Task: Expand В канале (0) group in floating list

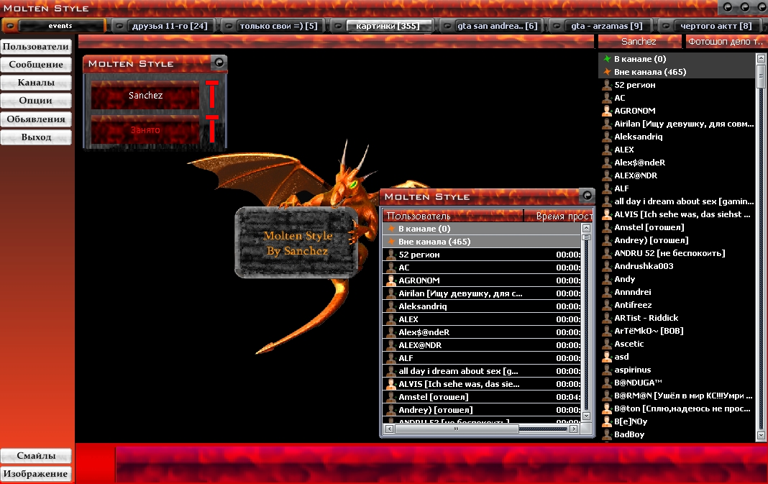Action: point(391,229)
